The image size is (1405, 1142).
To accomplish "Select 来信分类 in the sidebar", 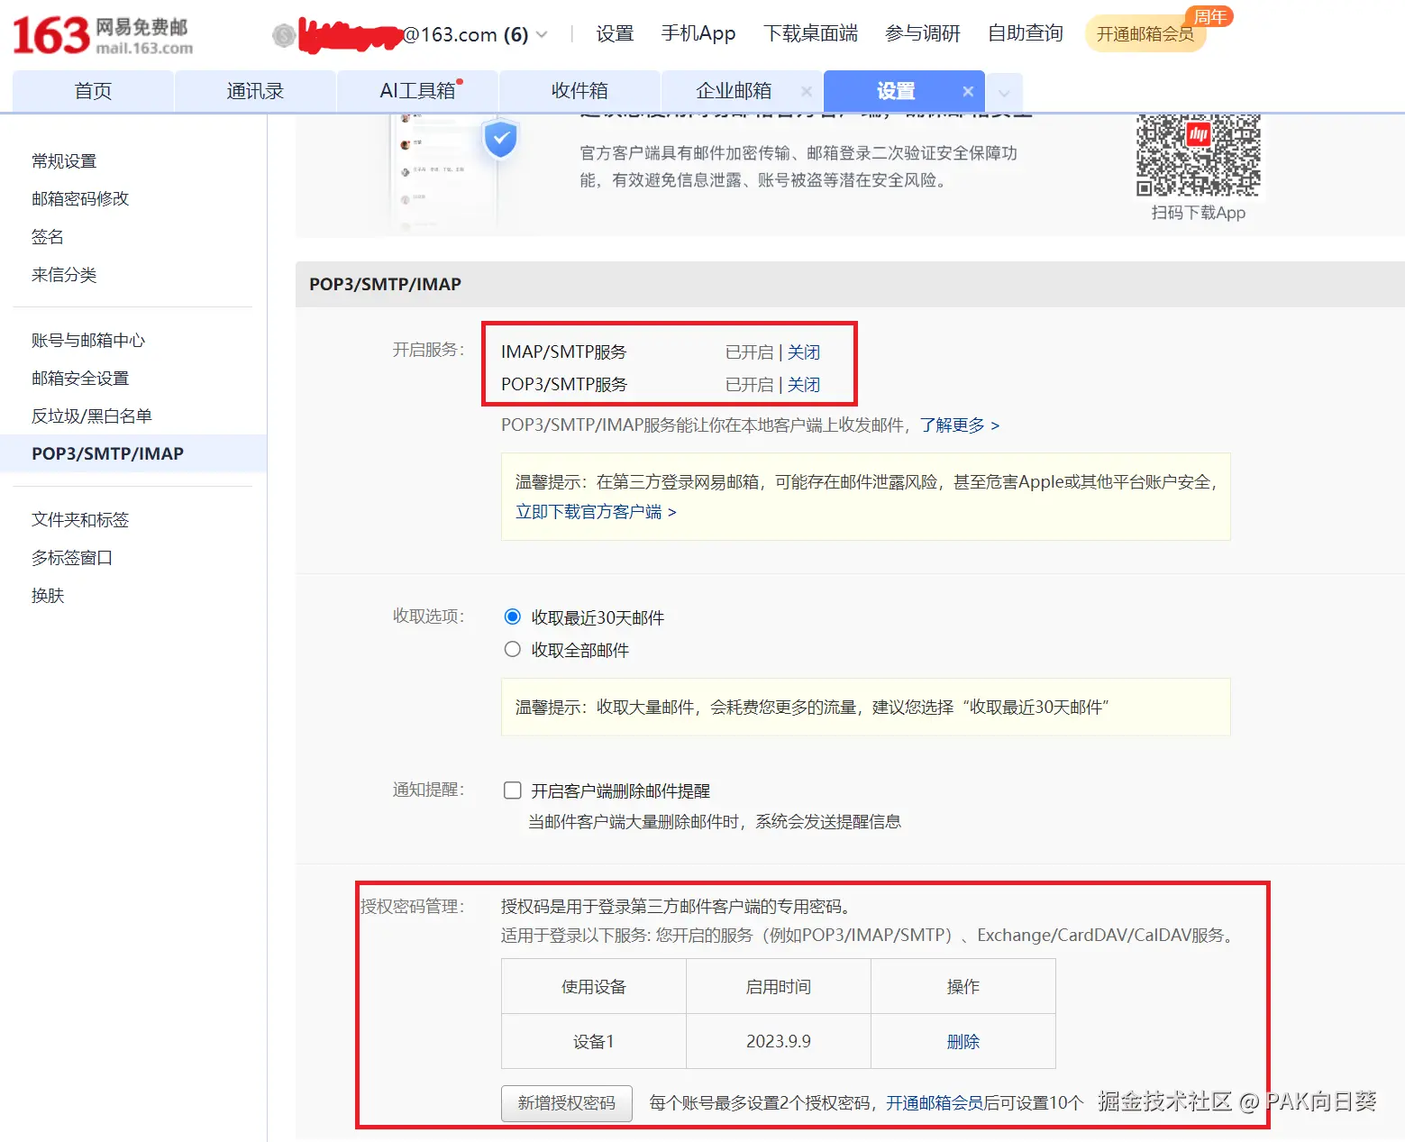I will pos(64,275).
